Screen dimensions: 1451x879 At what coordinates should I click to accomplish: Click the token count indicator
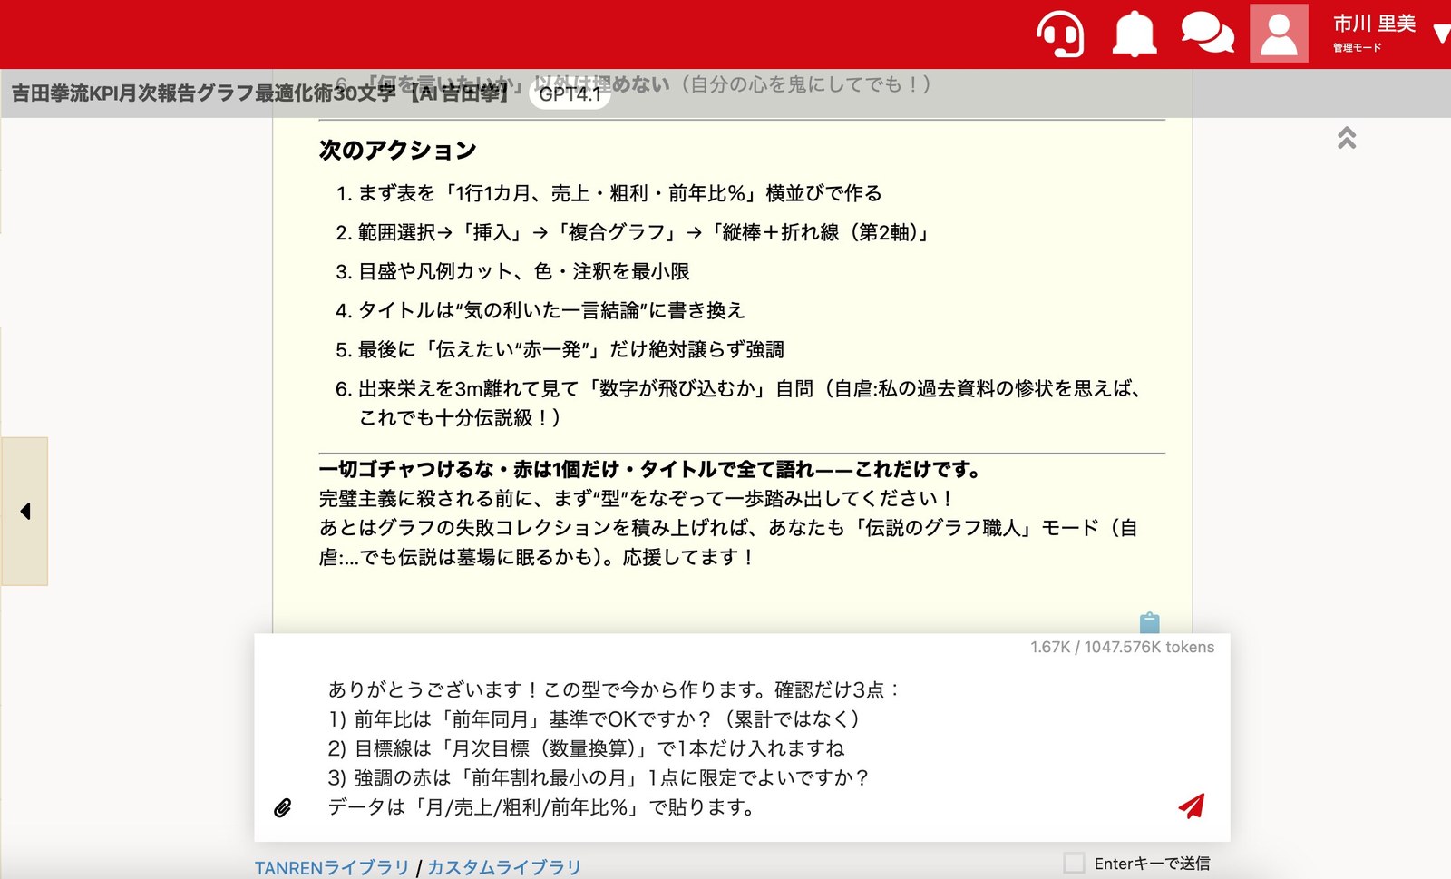[x=1122, y=647]
